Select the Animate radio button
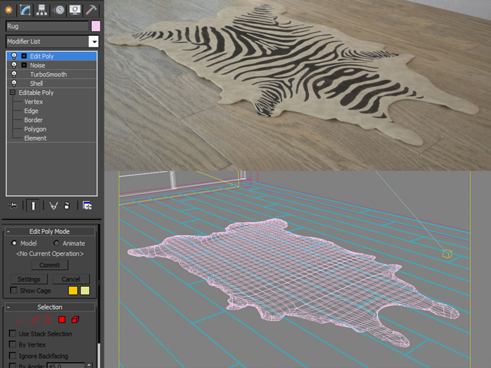Viewport: 491px width, 368px height. pyautogui.click(x=56, y=243)
